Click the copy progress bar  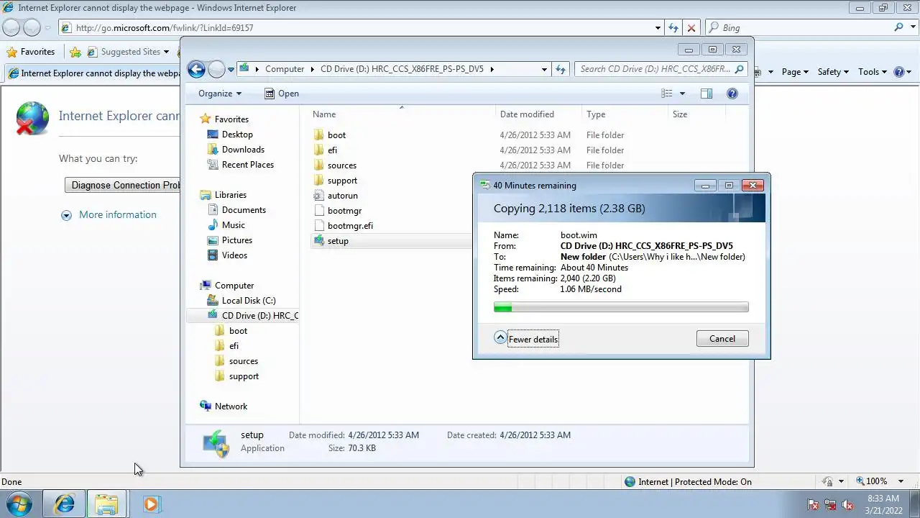621,308
